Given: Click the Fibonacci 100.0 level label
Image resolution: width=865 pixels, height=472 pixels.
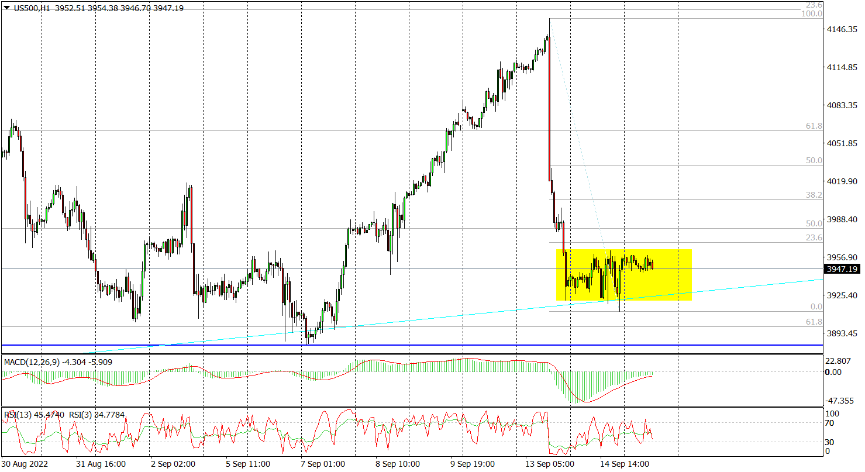Looking at the screenshot, I should pyautogui.click(x=812, y=13).
